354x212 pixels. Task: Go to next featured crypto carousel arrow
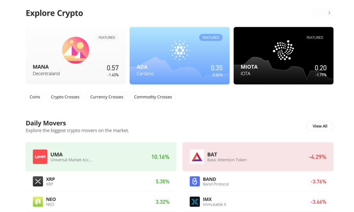pyautogui.click(x=329, y=13)
